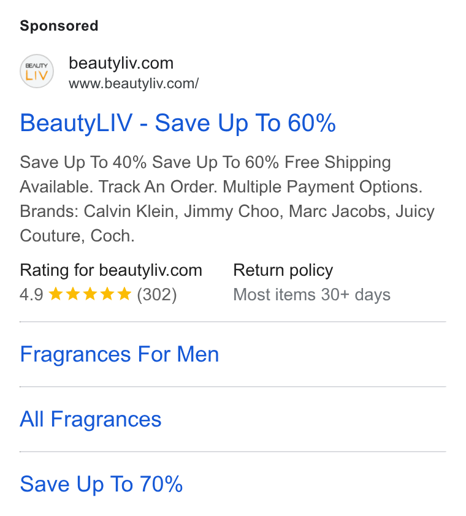Click the Return policy heading
The height and width of the screenshot is (516, 466).
tap(283, 270)
